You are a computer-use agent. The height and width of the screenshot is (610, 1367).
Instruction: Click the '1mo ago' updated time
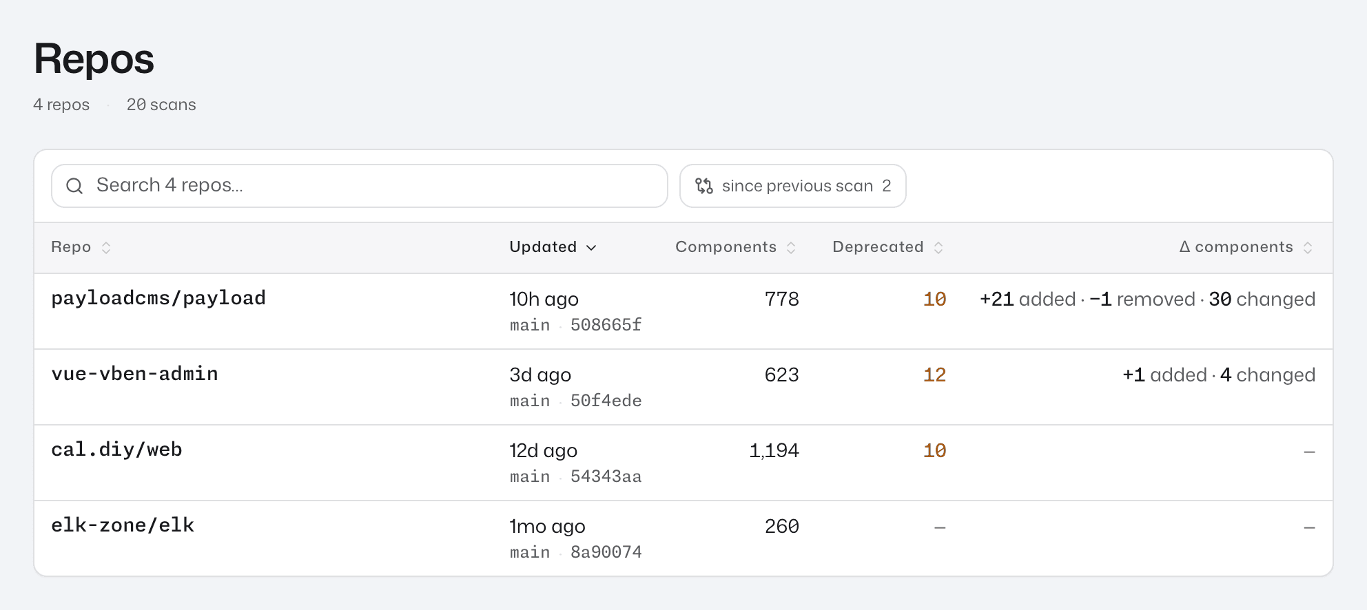click(x=547, y=527)
